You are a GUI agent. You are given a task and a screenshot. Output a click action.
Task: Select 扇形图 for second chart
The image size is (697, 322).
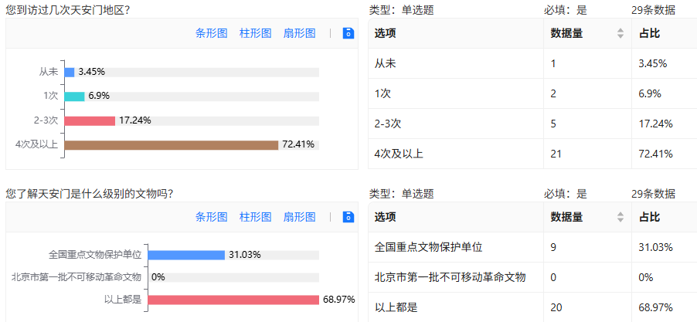pyautogui.click(x=299, y=217)
